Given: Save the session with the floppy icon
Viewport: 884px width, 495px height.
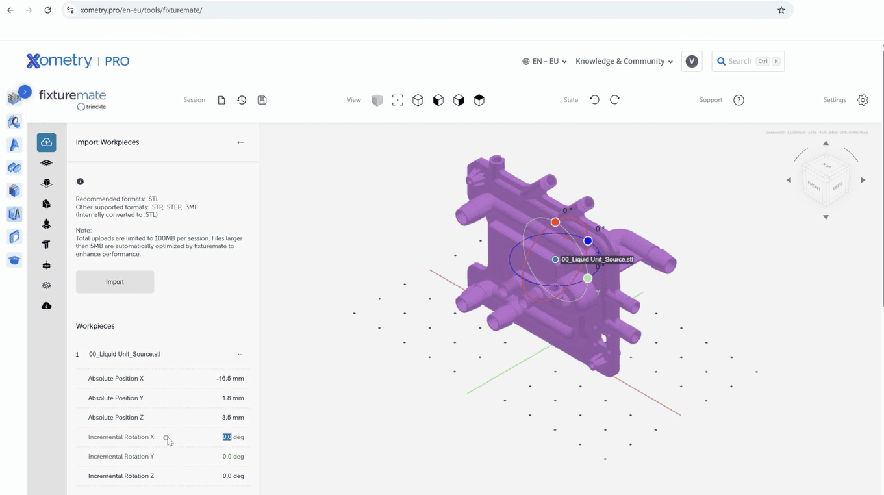Looking at the screenshot, I should 262,100.
